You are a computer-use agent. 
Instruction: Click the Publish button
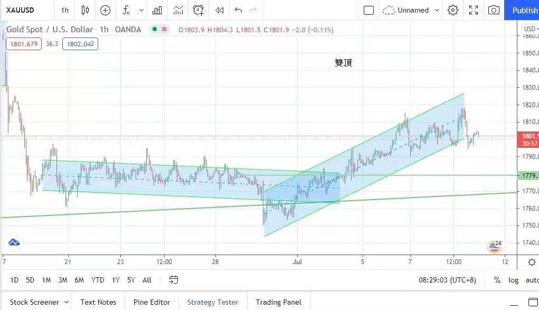click(x=524, y=10)
